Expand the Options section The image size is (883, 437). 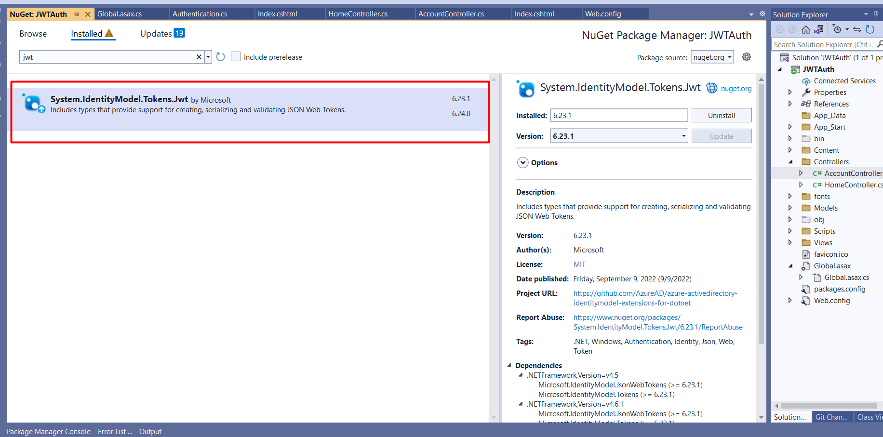pos(523,163)
